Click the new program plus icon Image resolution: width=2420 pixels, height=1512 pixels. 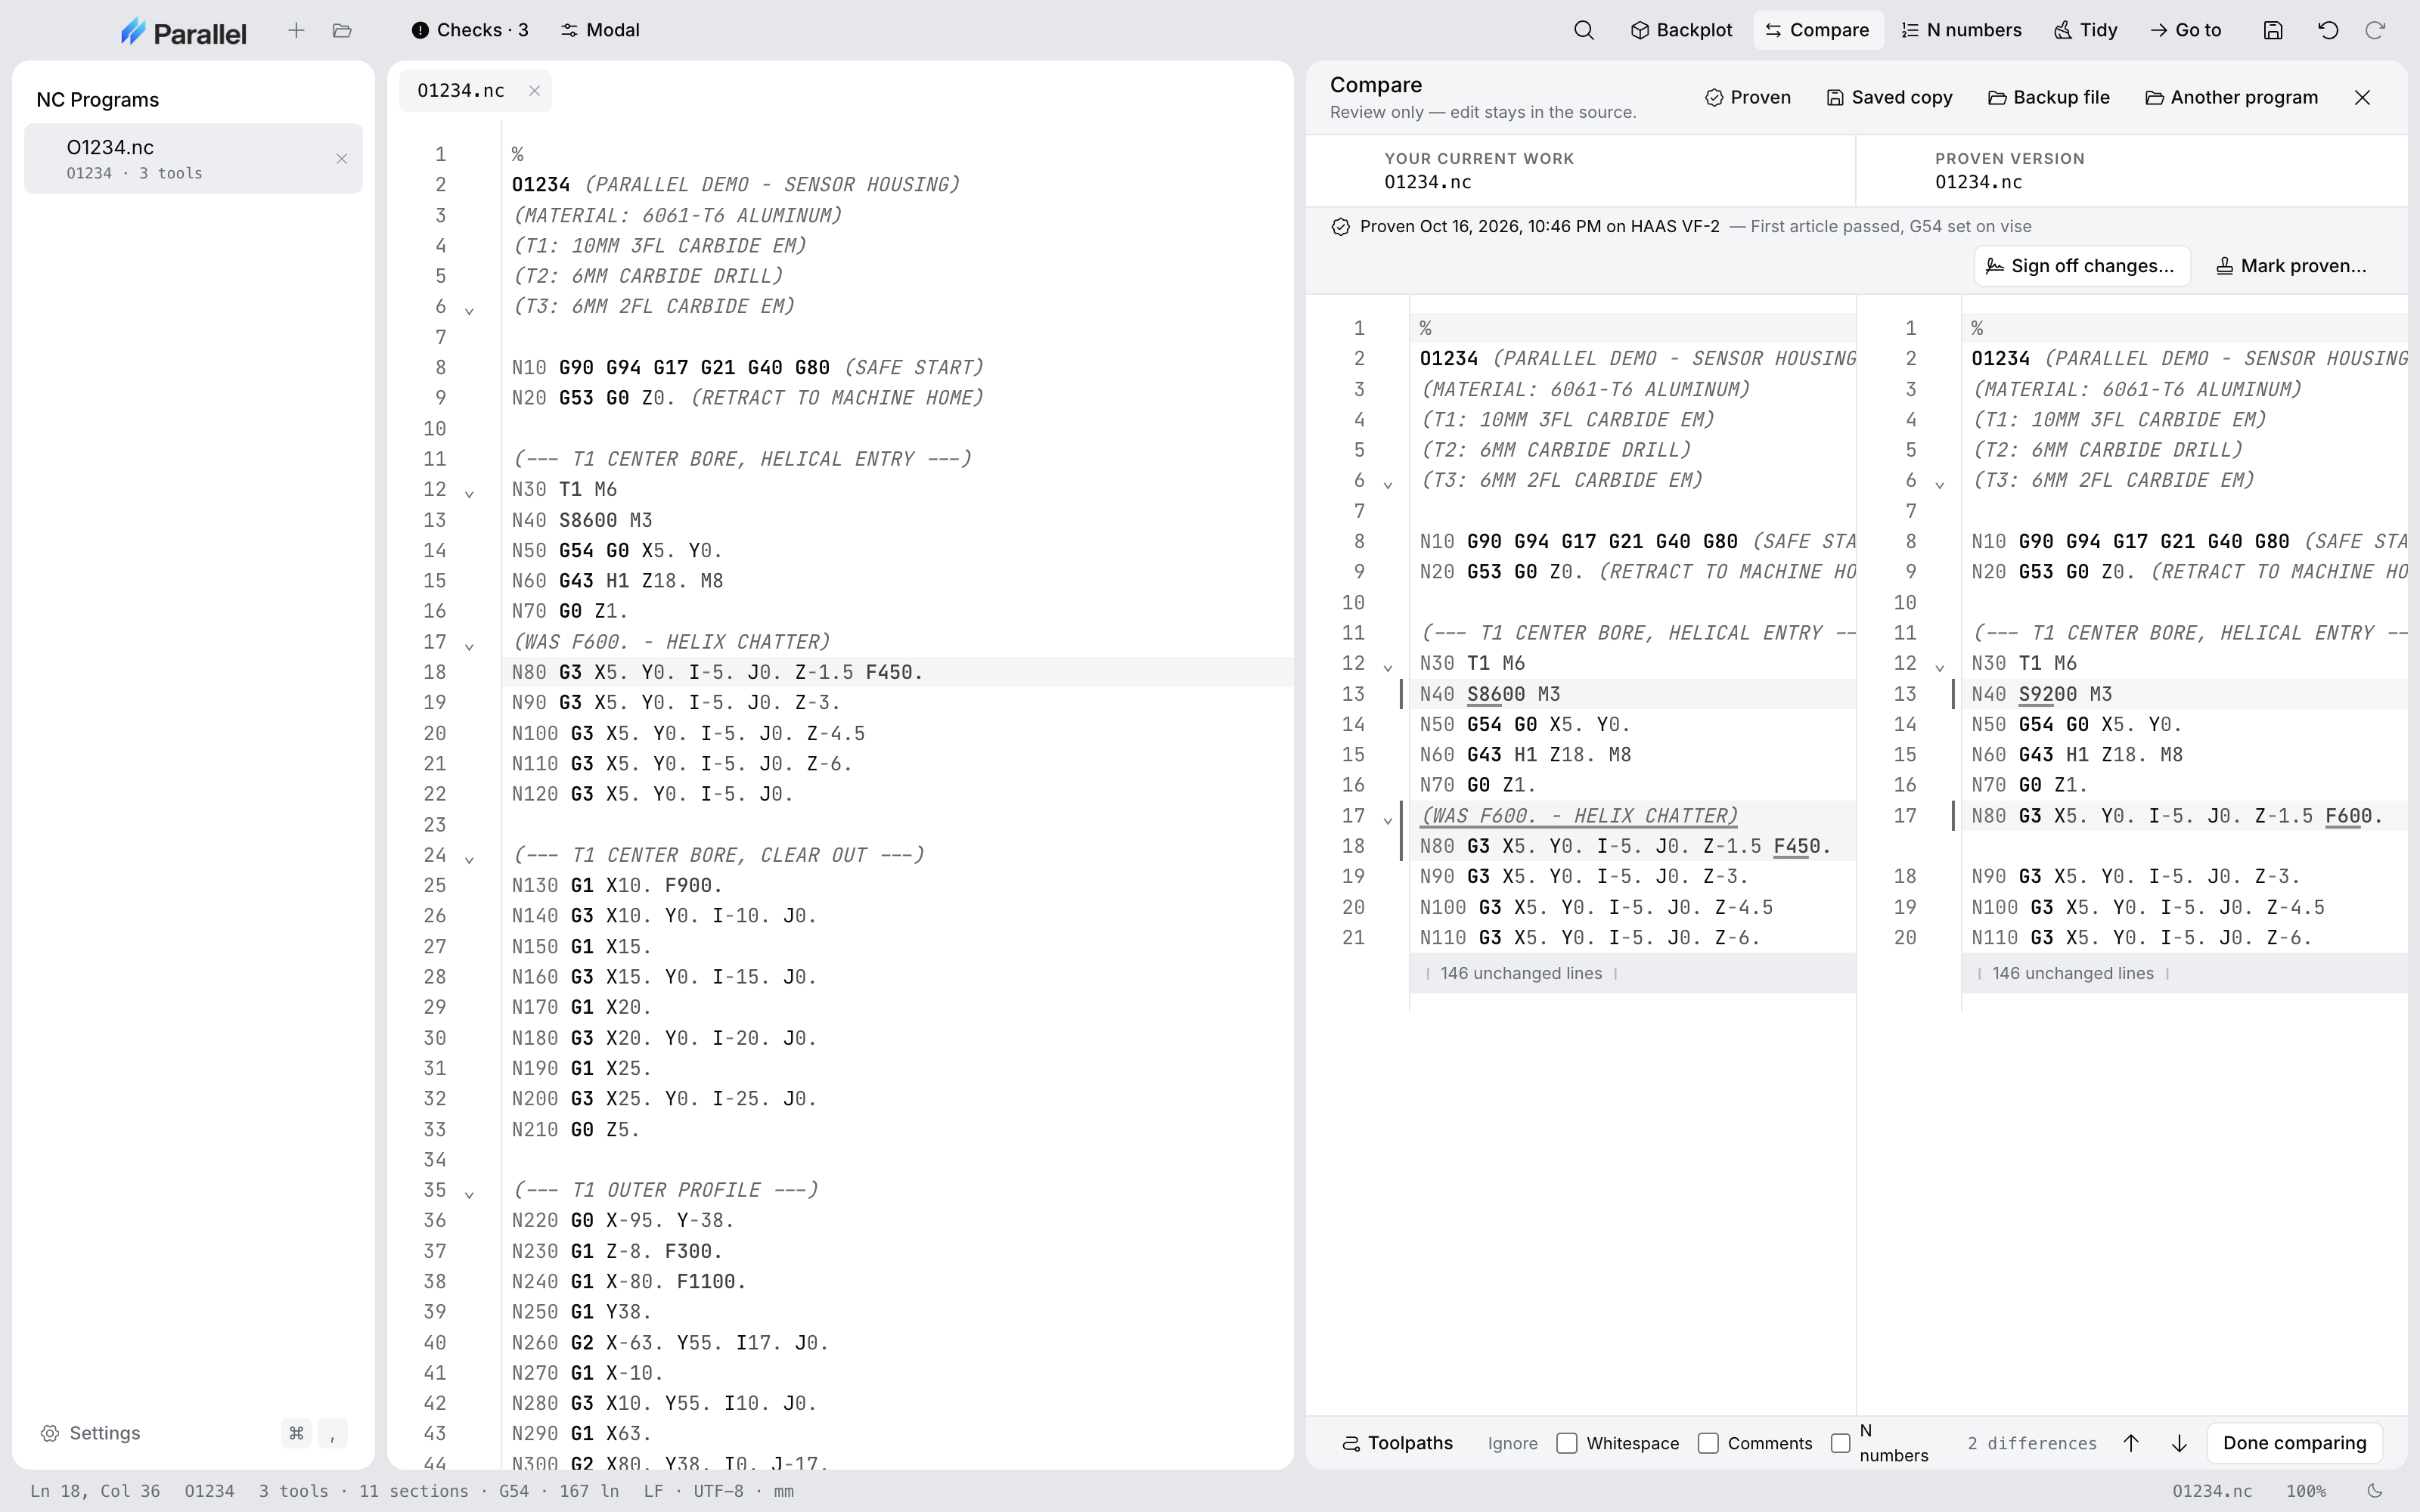pos(296,30)
